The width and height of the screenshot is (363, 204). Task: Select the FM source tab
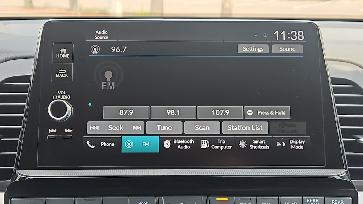pyautogui.click(x=140, y=144)
